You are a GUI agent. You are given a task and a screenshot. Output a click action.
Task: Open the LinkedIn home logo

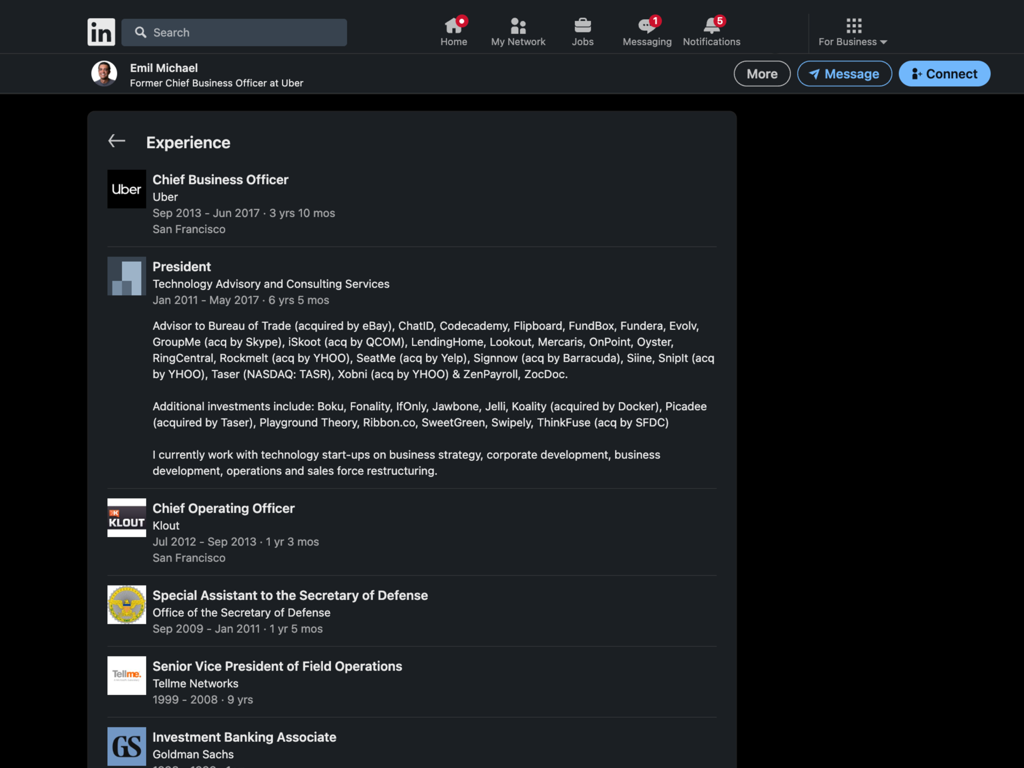101,32
